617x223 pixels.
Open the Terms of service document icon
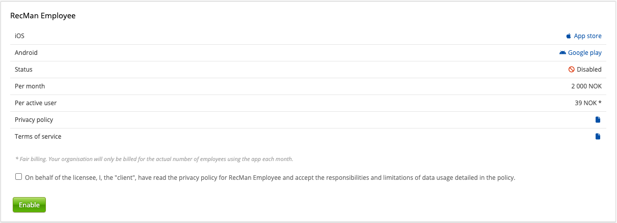[598, 137]
